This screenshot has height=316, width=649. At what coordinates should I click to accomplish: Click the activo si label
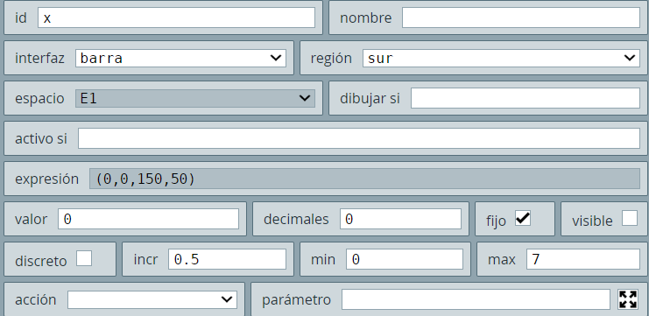pos(41,138)
